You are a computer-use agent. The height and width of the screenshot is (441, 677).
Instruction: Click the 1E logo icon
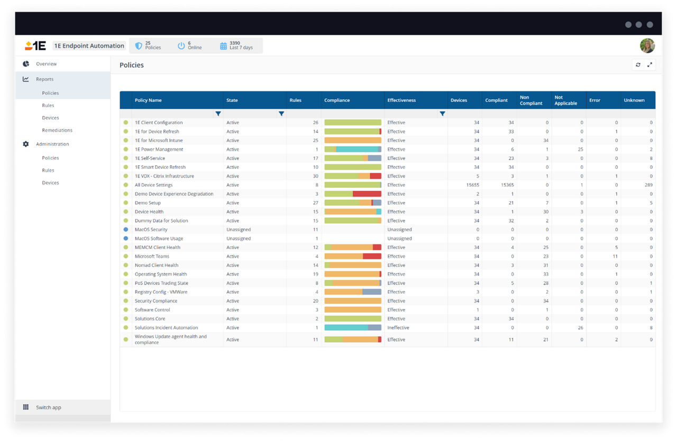pos(35,46)
